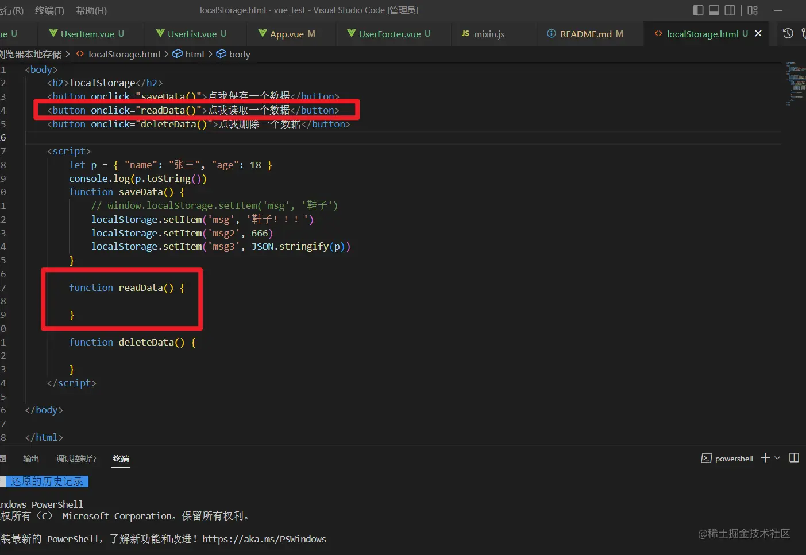Expand the body breadcrumb symbol
This screenshot has height=555, width=806.
pos(233,54)
